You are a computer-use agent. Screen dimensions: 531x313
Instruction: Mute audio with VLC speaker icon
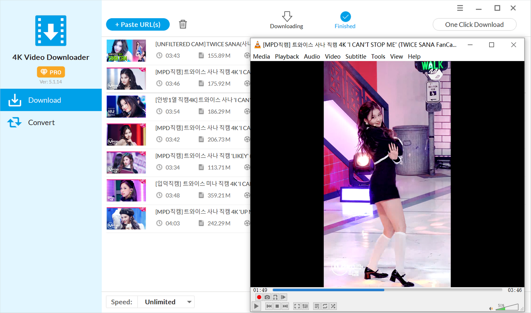pyautogui.click(x=491, y=308)
